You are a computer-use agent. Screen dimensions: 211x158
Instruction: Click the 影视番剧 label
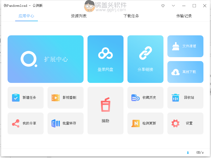69,97
